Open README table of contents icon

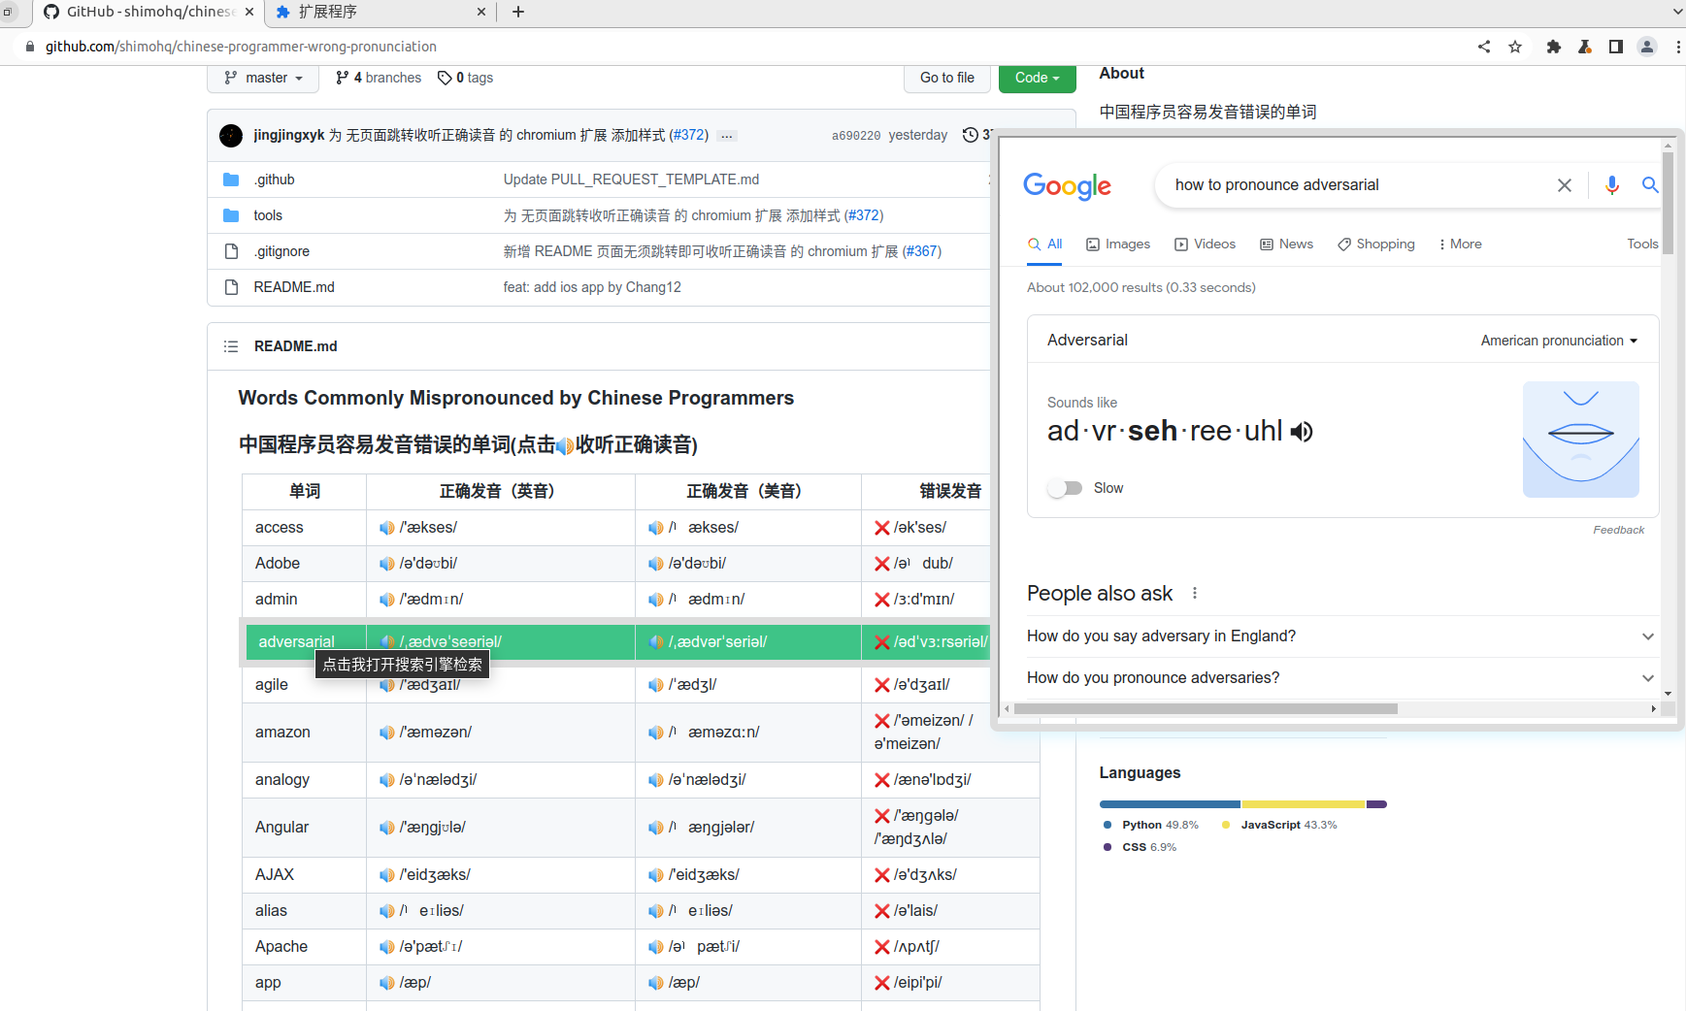coord(231,346)
